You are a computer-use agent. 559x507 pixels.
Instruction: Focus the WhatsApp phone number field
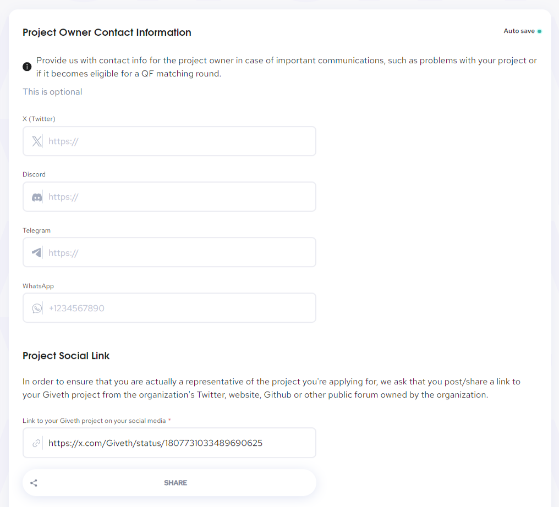pos(169,308)
